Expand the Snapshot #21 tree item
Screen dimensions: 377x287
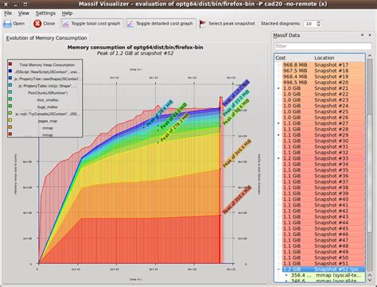click(x=278, y=88)
